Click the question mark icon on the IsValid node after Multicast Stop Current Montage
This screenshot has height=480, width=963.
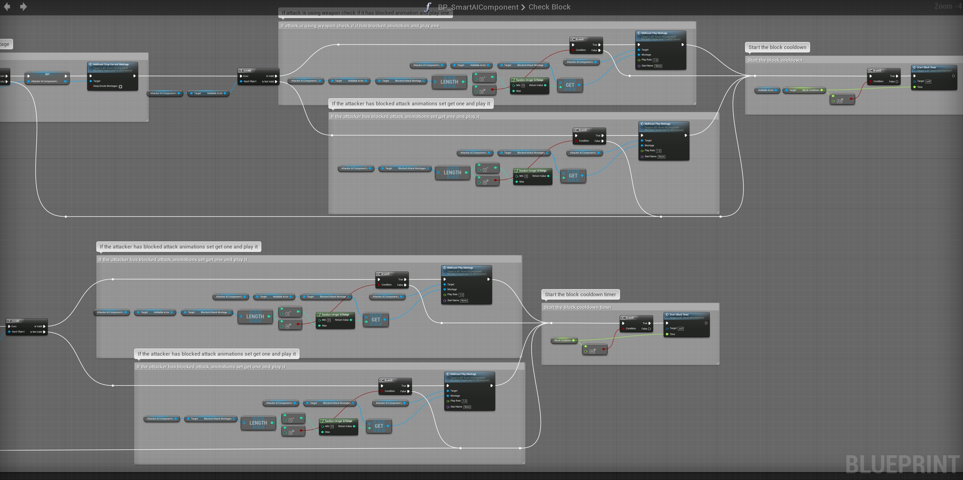241,70
